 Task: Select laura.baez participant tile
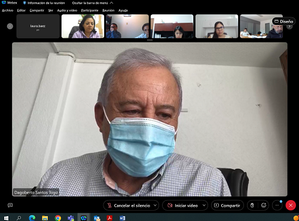(38, 26)
